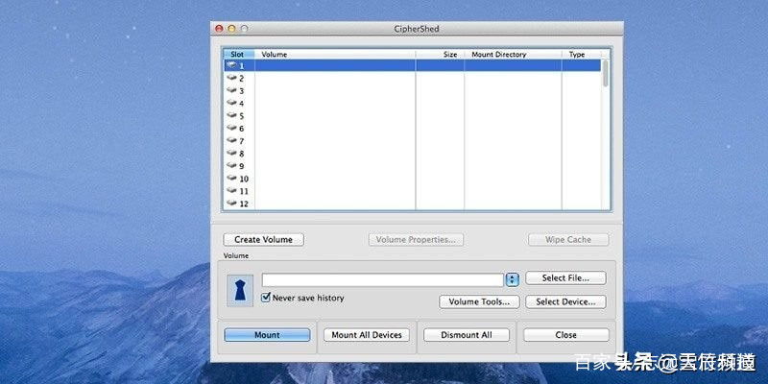Click the Wipe Cache button
Viewport: 768px width, 384px height.
click(x=568, y=239)
